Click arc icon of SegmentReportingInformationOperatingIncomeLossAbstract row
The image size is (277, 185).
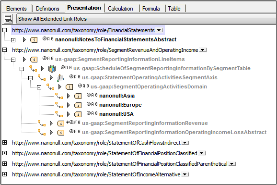pos(42,132)
